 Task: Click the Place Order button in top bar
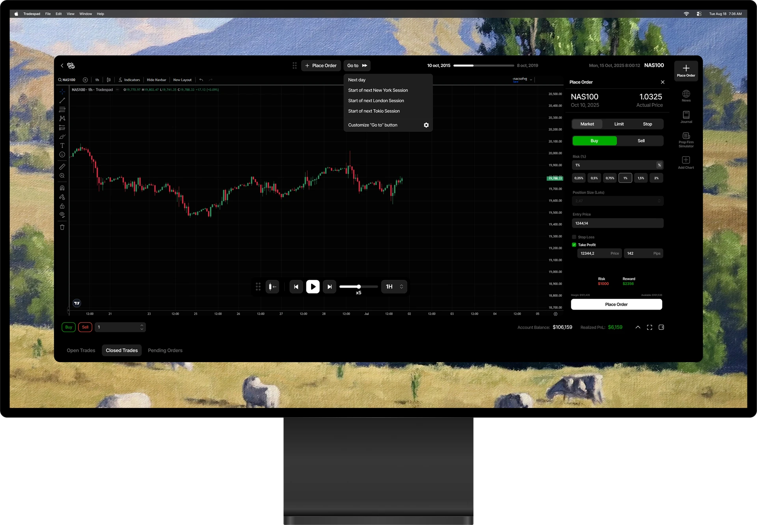coord(321,65)
